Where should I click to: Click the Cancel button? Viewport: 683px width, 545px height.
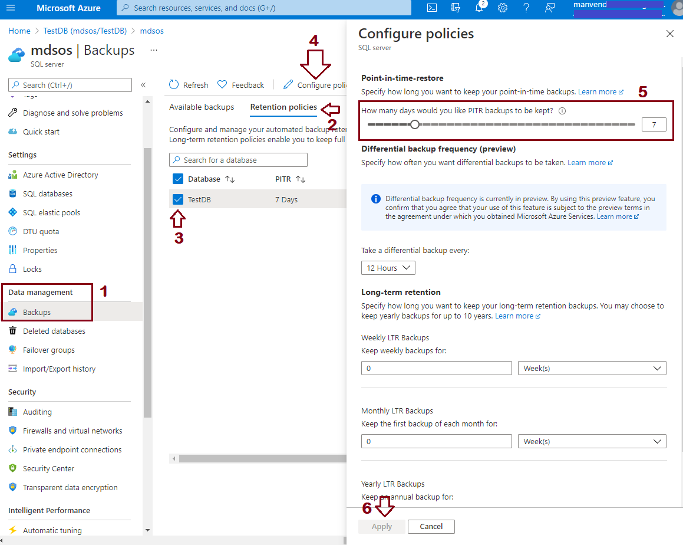tap(431, 526)
